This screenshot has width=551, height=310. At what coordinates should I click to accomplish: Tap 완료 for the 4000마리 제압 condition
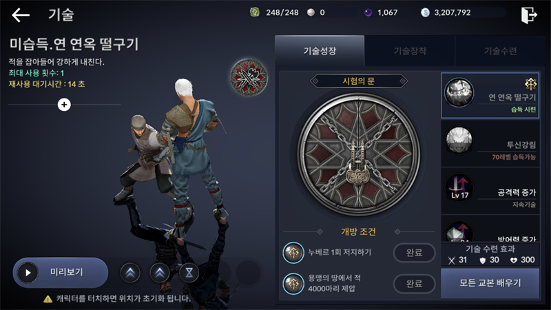click(415, 283)
